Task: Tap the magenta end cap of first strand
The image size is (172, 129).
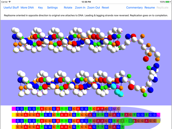Action: pyautogui.click(x=14, y=109)
